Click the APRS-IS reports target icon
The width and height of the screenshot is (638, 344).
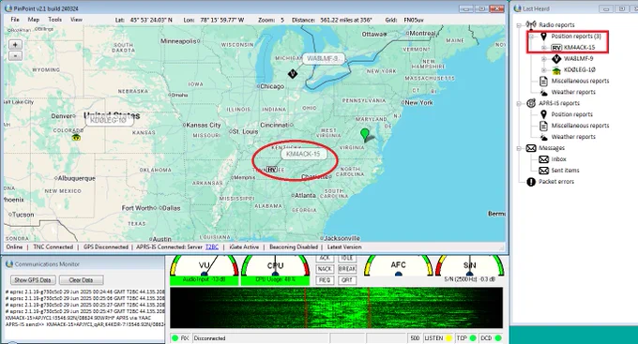point(531,103)
